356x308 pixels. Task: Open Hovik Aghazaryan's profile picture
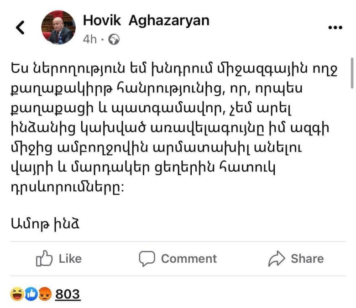tap(58, 27)
